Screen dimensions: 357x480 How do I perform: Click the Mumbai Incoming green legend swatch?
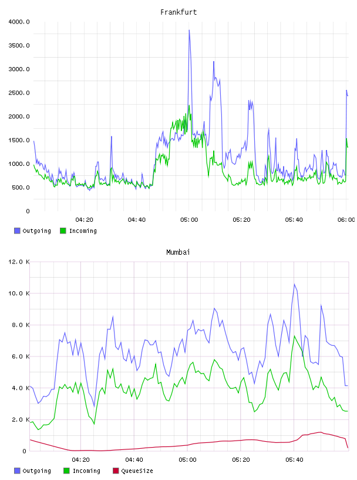66,471
